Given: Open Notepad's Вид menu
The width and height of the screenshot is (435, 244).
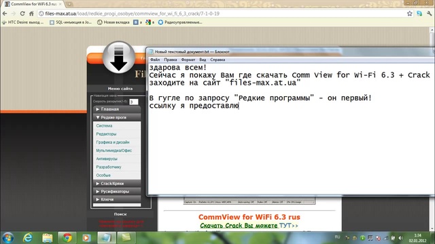Looking at the screenshot, I should point(203,60).
